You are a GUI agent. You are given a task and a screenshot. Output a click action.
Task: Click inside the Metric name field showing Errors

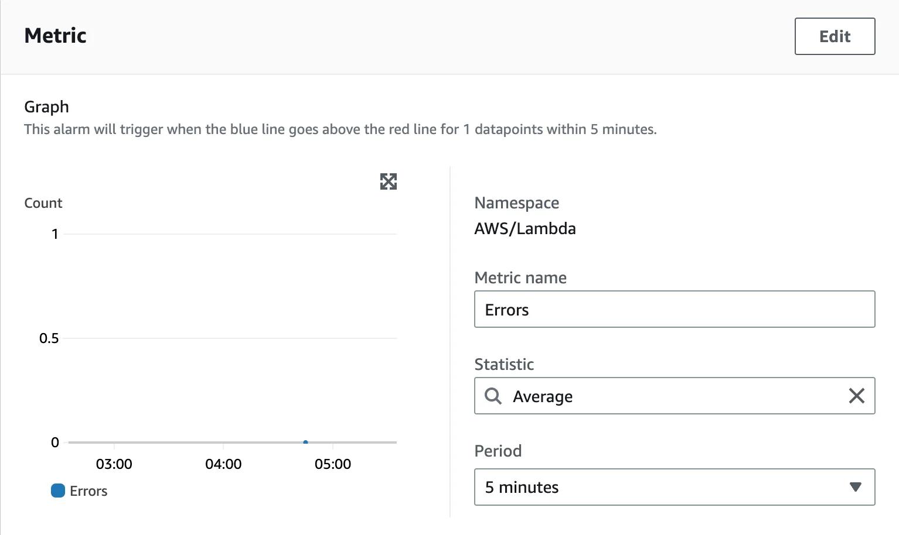point(674,309)
